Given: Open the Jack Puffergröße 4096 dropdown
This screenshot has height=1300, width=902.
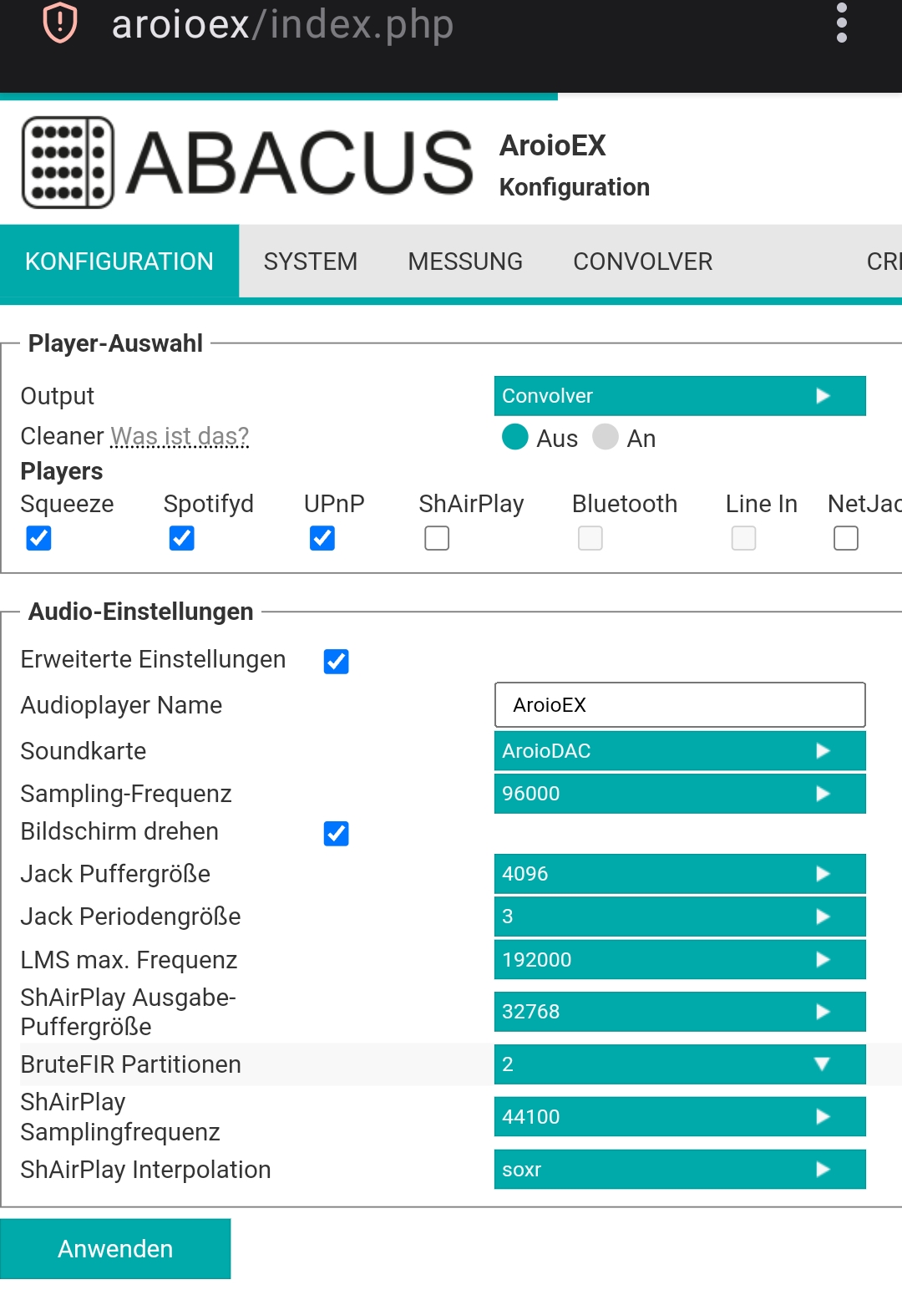Looking at the screenshot, I should (680, 874).
